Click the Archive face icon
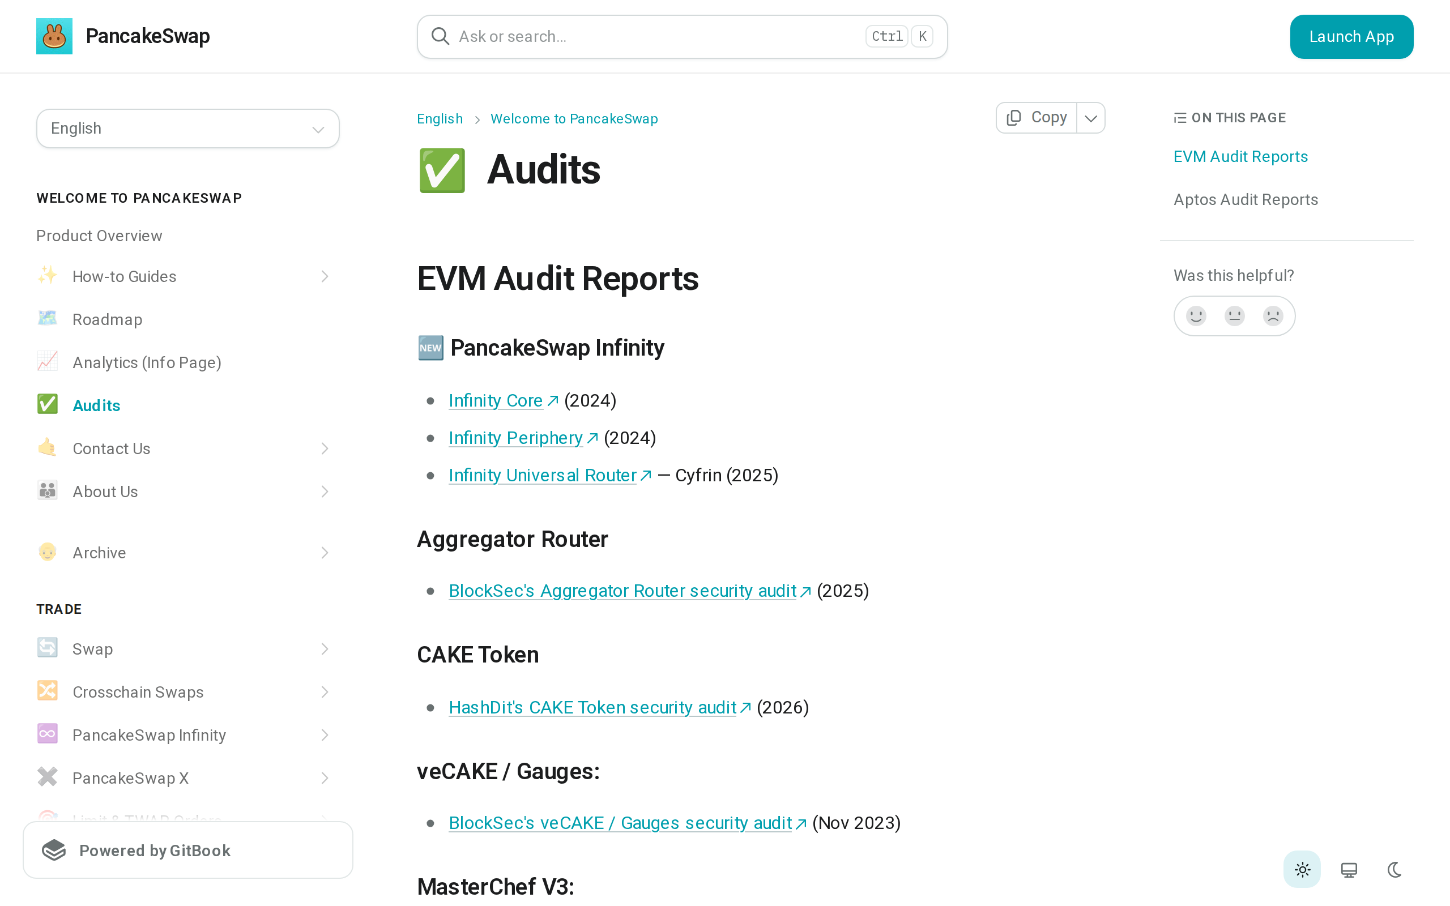Image resolution: width=1450 pixels, height=906 pixels. 48,552
